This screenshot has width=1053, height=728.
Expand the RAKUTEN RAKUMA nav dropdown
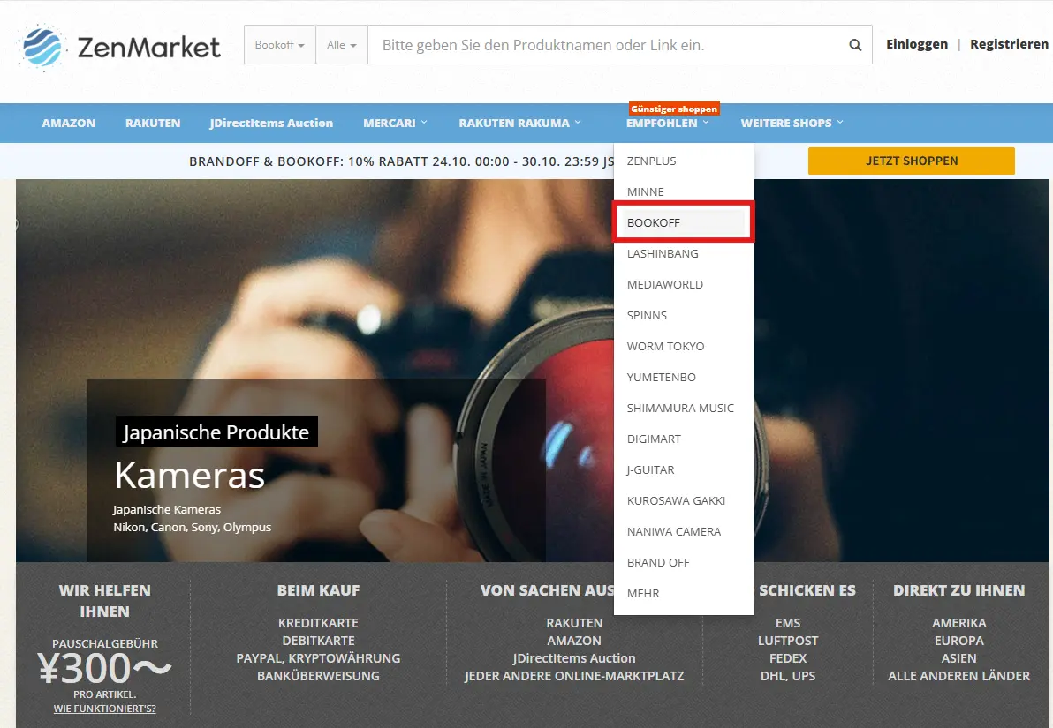(519, 124)
